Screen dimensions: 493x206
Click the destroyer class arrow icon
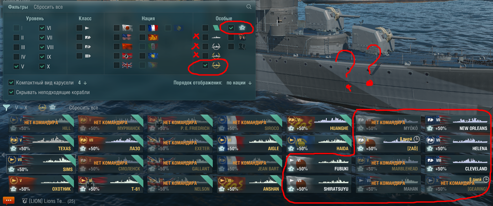[x=87, y=28]
